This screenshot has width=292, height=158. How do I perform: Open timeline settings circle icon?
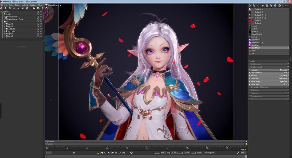(x=131, y=153)
